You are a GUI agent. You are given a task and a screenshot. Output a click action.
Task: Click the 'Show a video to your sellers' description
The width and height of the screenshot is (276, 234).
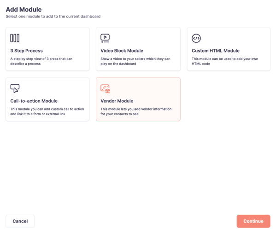click(x=135, y=61)
